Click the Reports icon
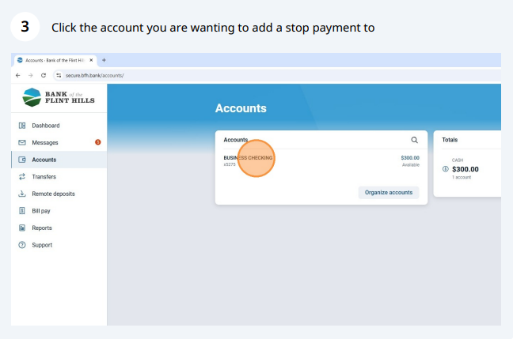513x339 pixels. (x=22, y=228)
